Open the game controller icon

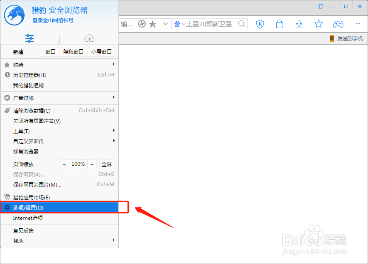coord(338,24)
